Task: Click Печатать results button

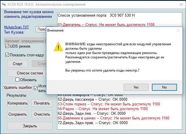Action: (x=42, y=103)
